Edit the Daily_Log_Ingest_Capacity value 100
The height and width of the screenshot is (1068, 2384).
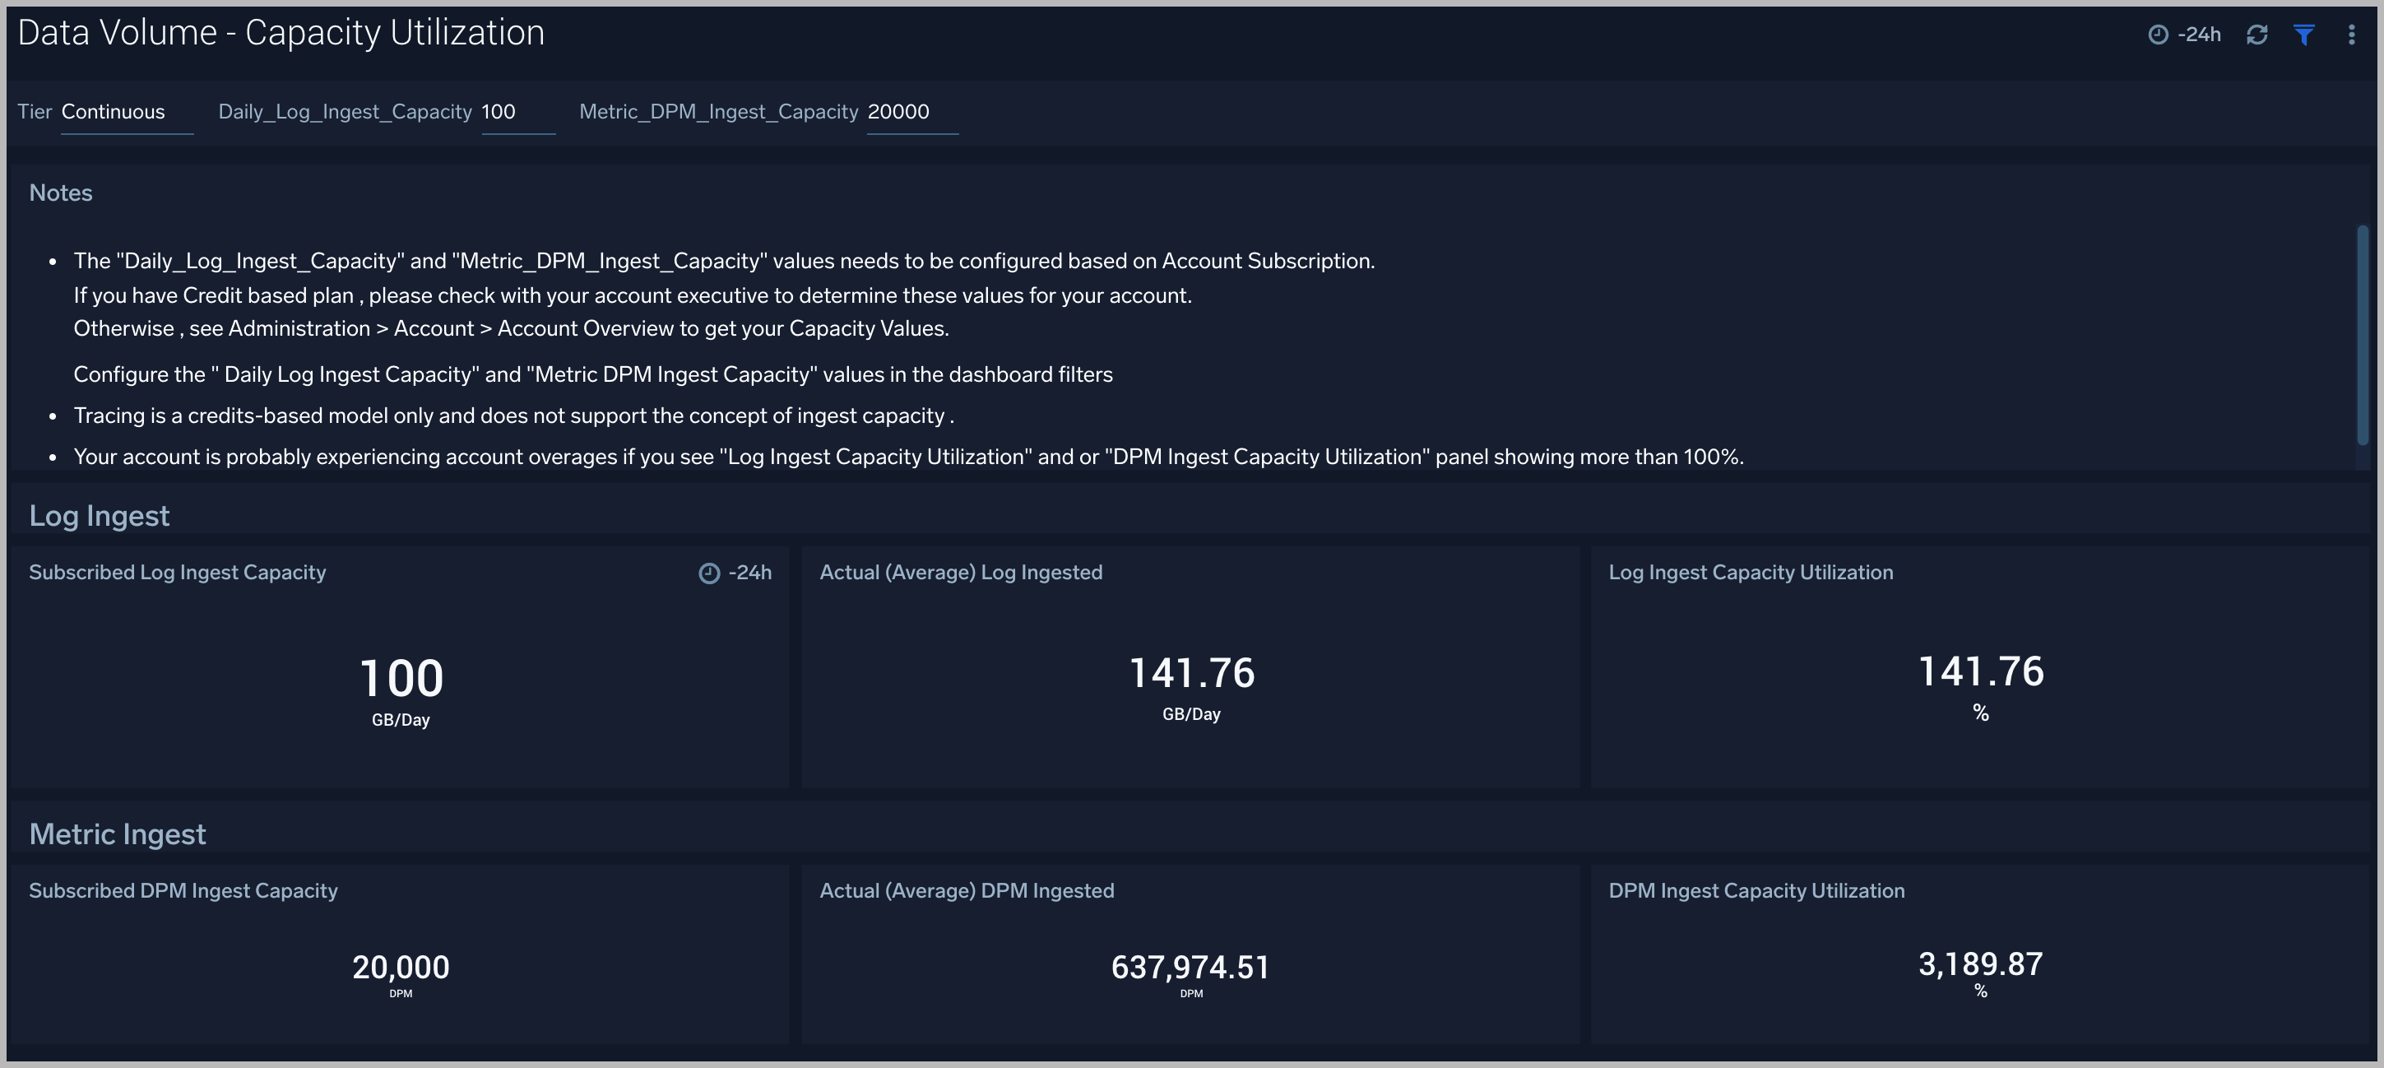pos(498,112)
